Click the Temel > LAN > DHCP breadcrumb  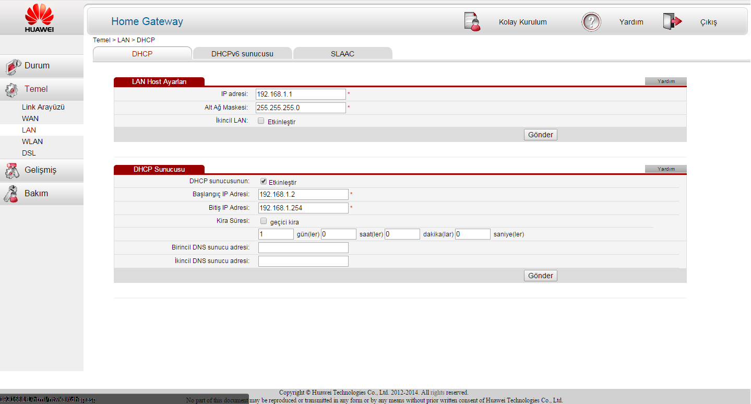[x=124, y=40]
